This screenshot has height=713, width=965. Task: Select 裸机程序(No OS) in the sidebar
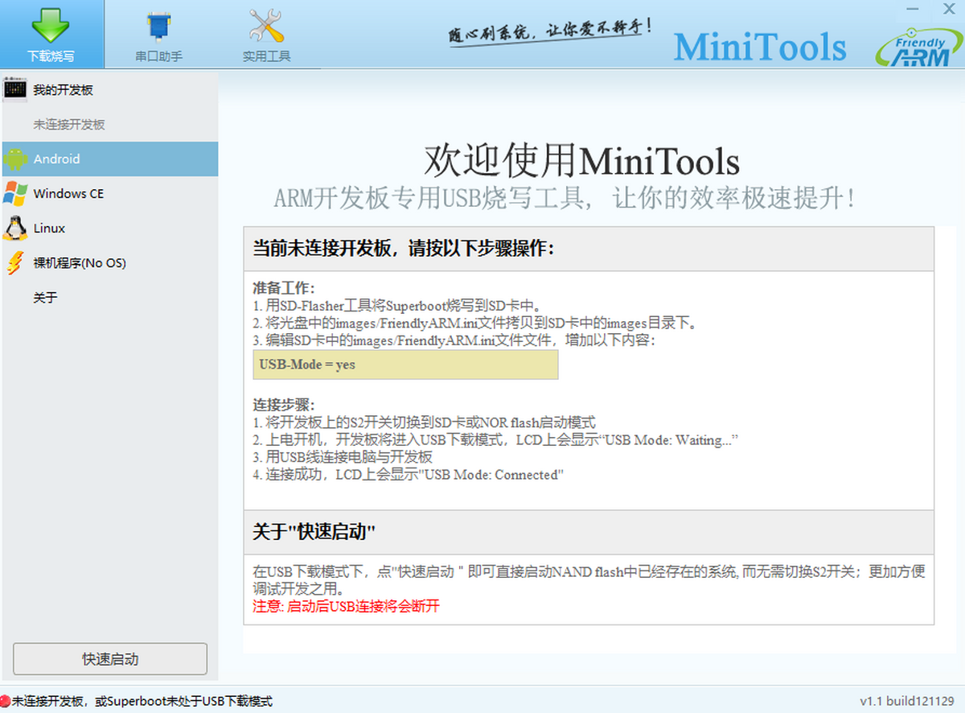coord(109,263)
